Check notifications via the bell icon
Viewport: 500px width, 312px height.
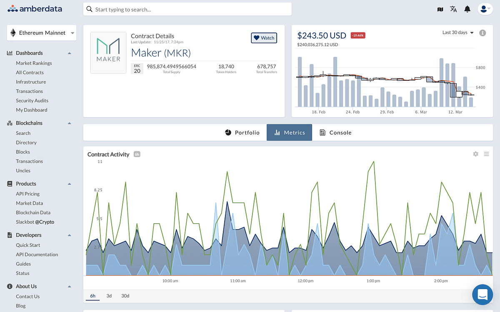[467, 9]
